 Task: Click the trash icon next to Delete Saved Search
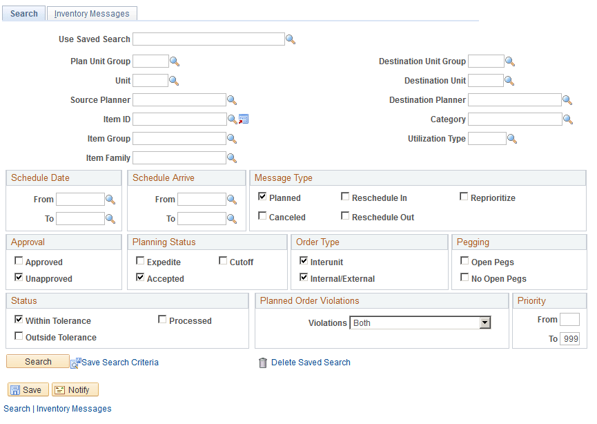coord(263,362)
